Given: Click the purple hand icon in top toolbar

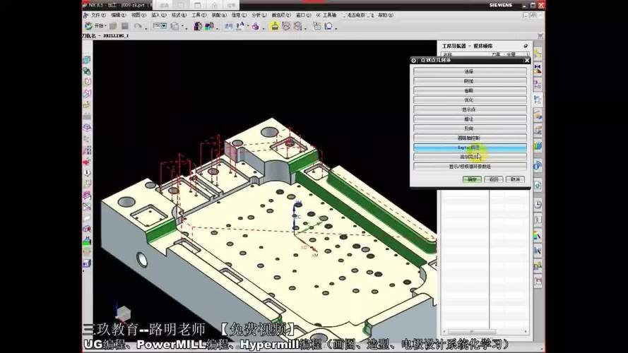Looking at the screenshot, I should click(255, 26).
